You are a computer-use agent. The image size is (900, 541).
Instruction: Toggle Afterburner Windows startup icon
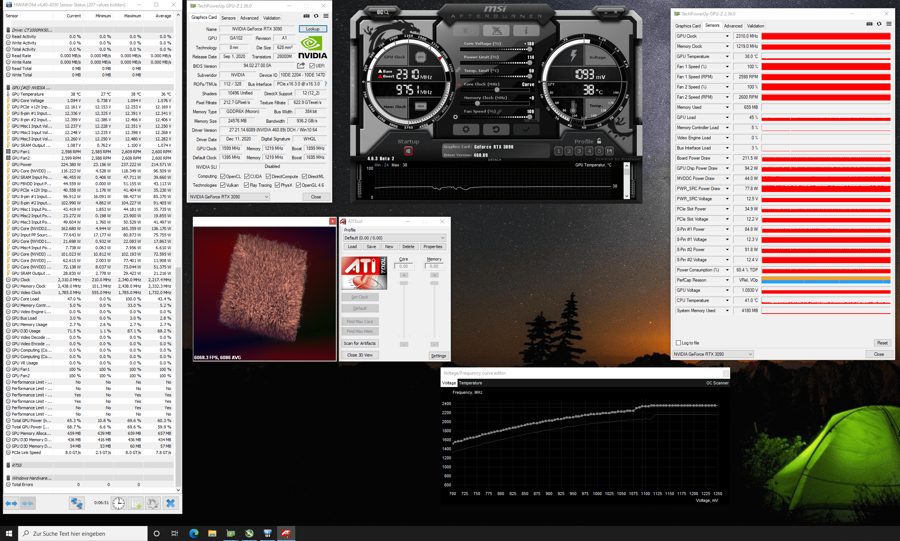408,151
